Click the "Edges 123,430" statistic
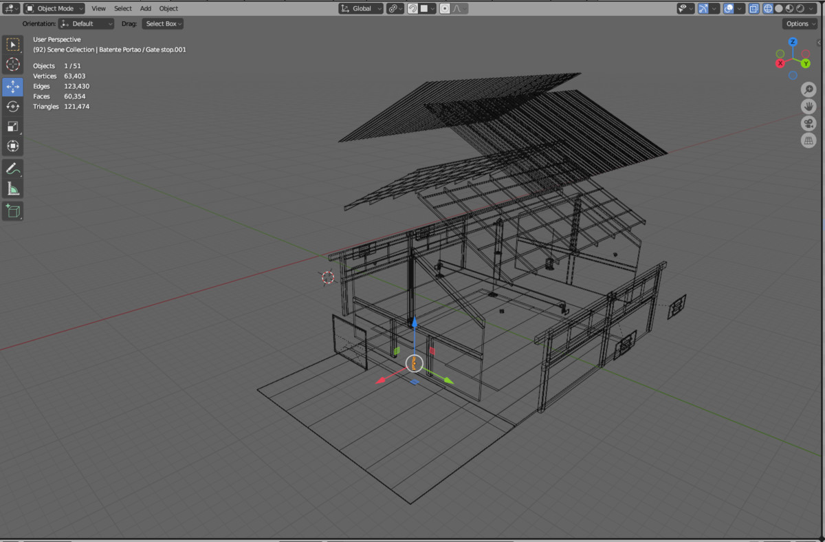 (x=61, y=87)
